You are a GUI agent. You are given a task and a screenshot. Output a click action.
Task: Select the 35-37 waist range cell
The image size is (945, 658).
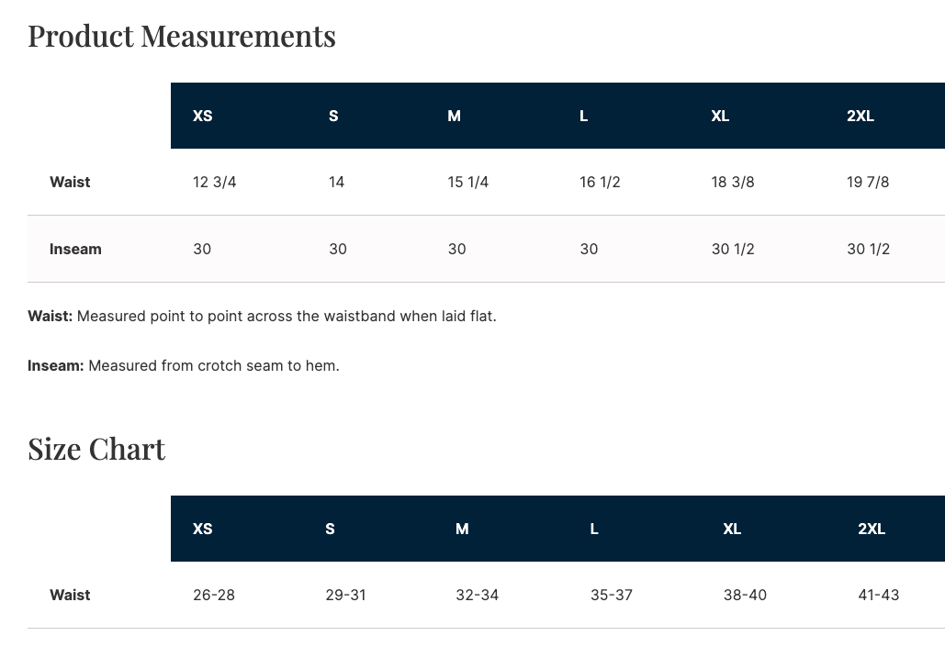(x=612, y=595)
